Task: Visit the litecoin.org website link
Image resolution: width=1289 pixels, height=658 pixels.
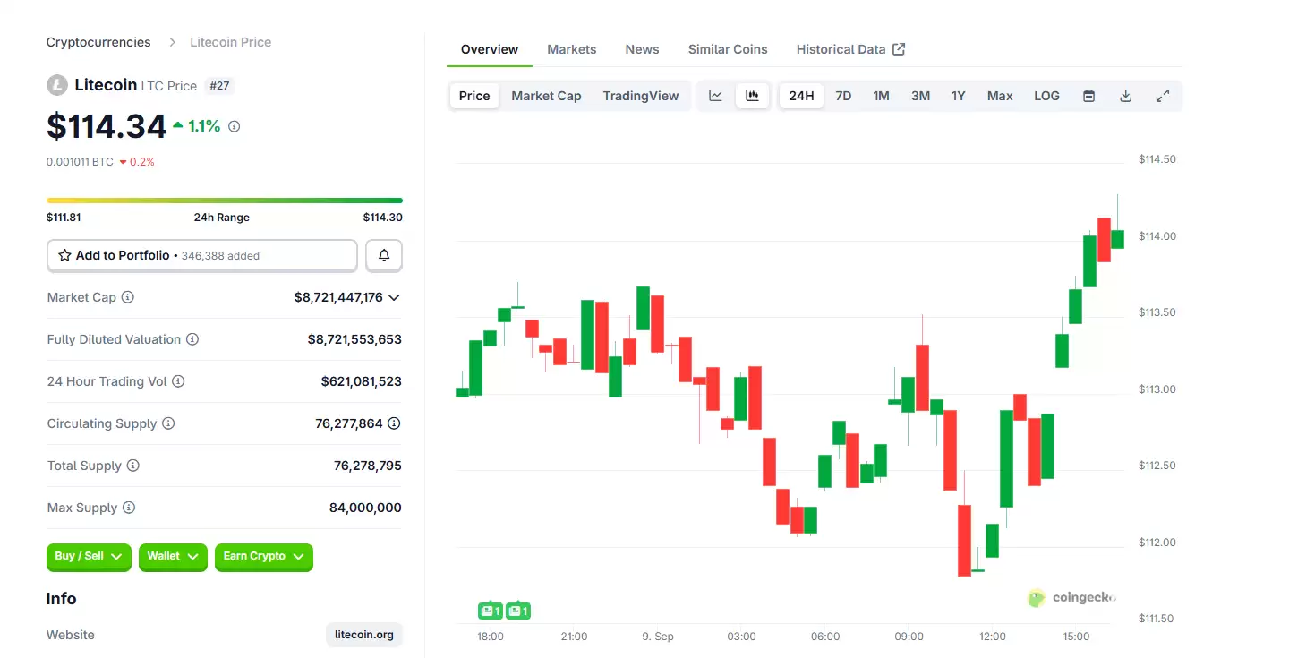Action: pyautogui.click(x=363, y=635)
